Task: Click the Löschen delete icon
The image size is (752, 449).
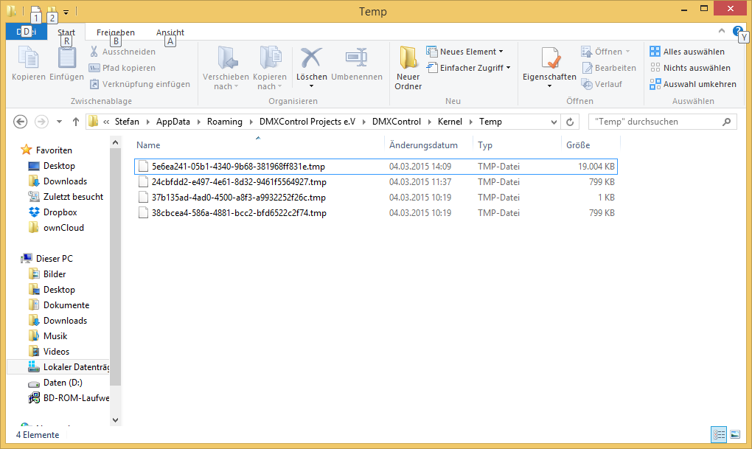Action: coord(311,59)
